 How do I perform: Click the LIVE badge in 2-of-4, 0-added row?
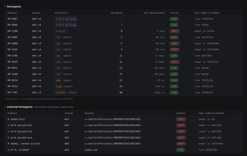(x=181, y=150)
